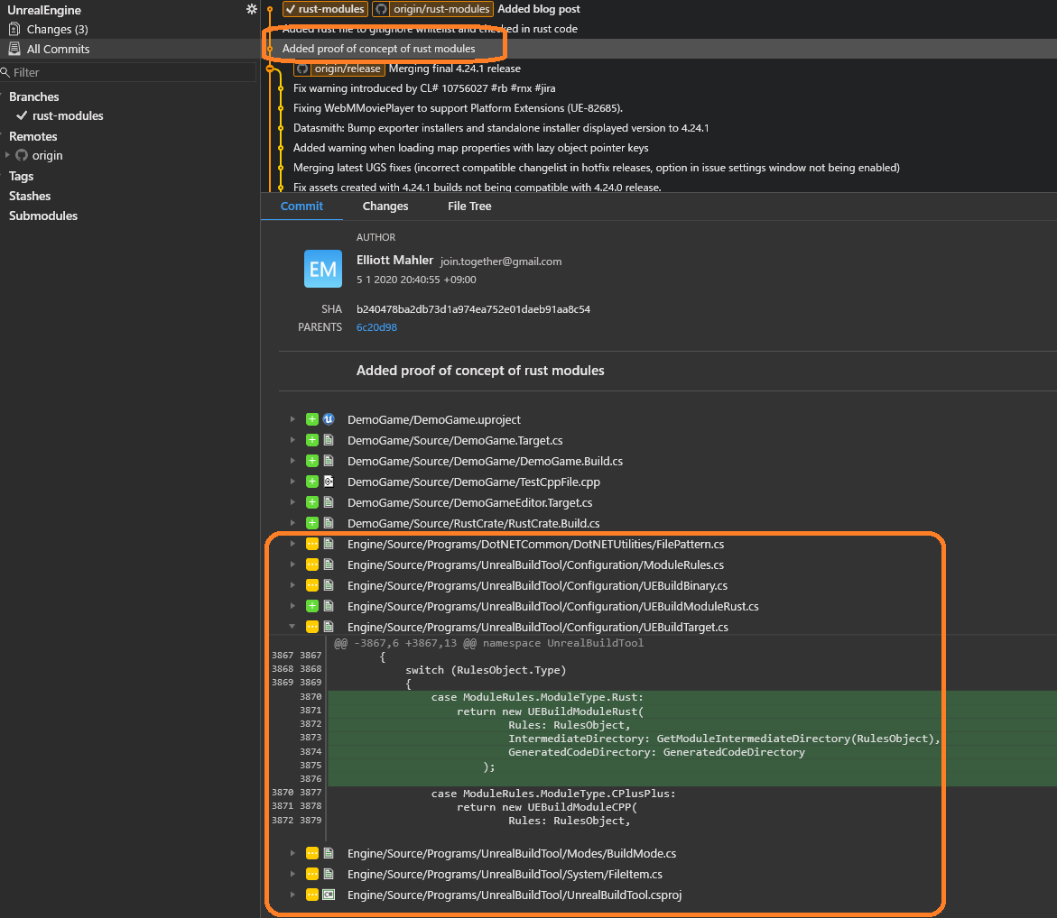The width and height of the screenshot is (1057, 918).
Task: Click the origin remote GitHub icon
Action: pos(22,155)
